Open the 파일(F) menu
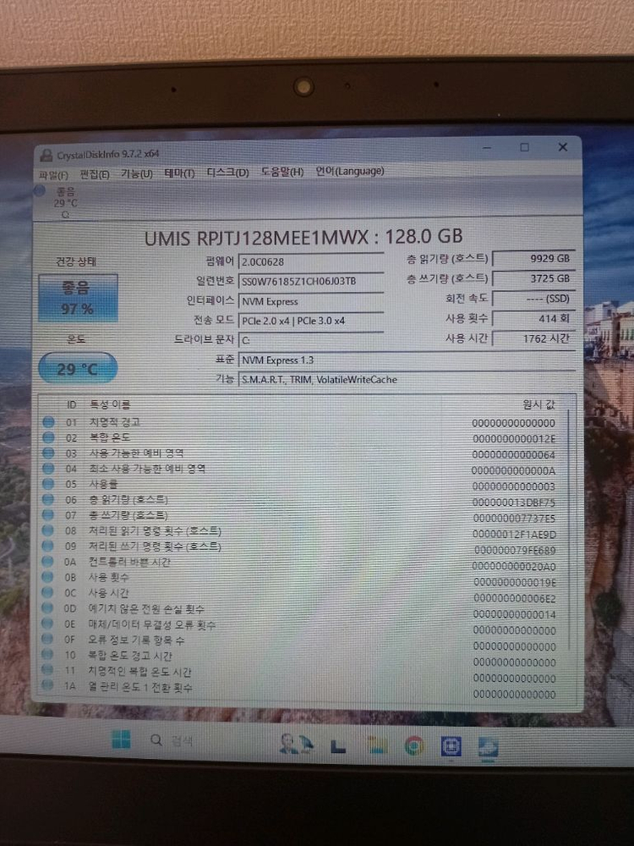The image size is (634, 846). [x=54, y=175]
